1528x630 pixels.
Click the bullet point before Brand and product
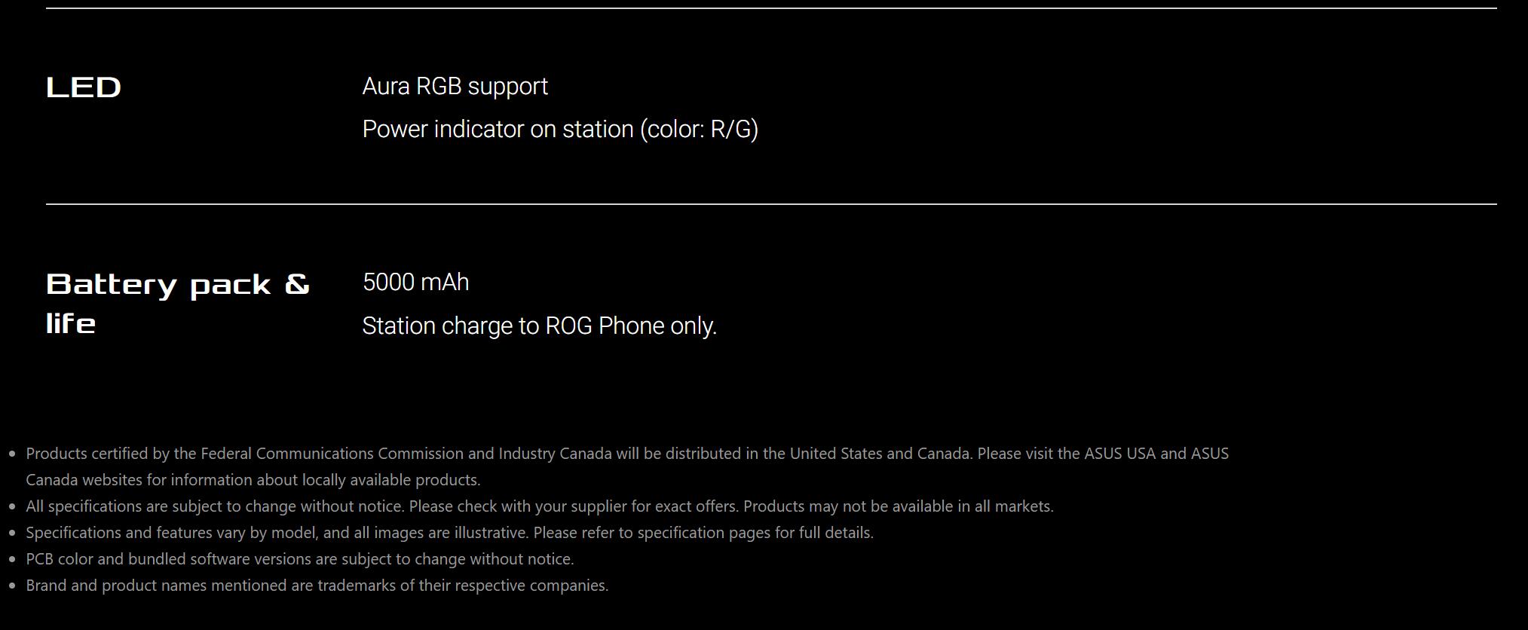click(x=12, y=586)
